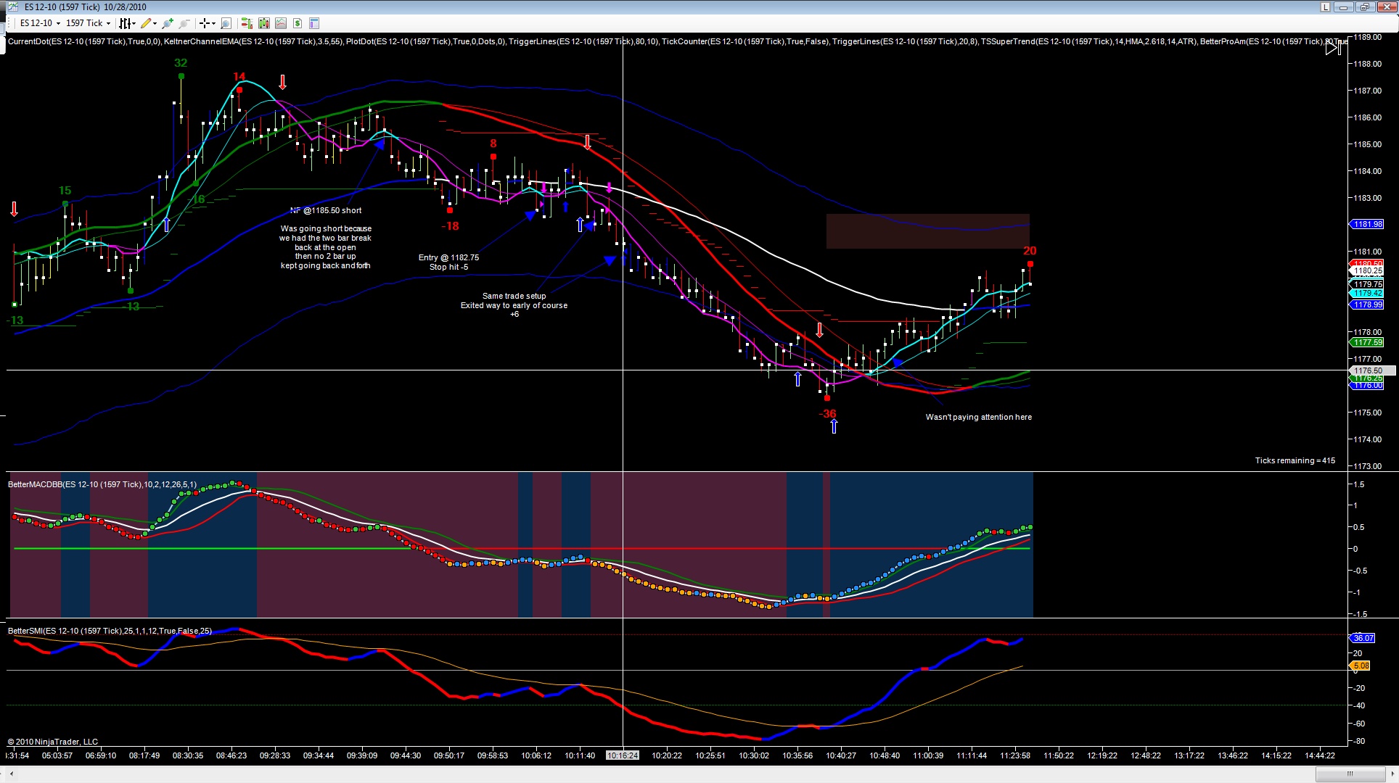Viewport: 1399px width, 783px height.
Task: Click the dark red shaded rectangle zone
Action: (927, 231)
